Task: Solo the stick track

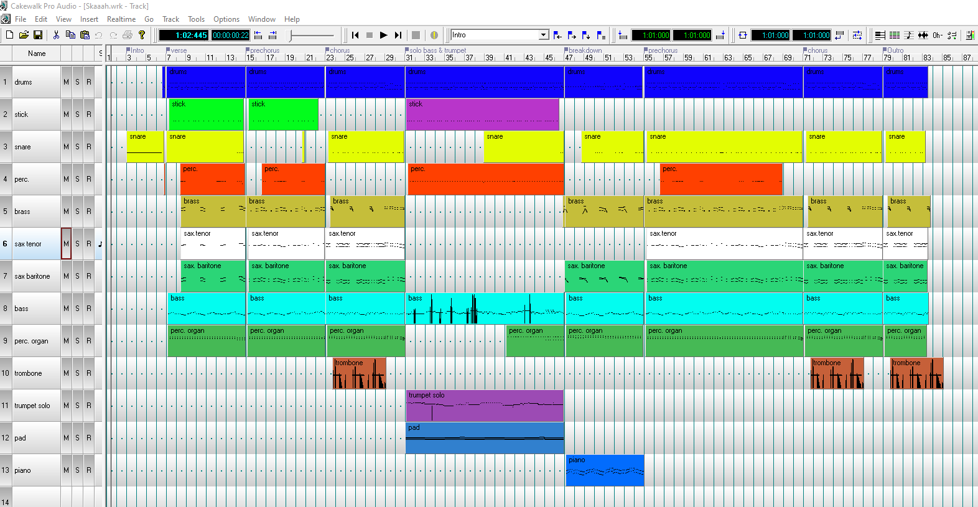Action: [x=77, y=114]
